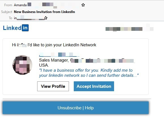Viewport: 164px width, 122px height.
Task: Click the pixelated circular profile photo
Action: pos(22,65)
